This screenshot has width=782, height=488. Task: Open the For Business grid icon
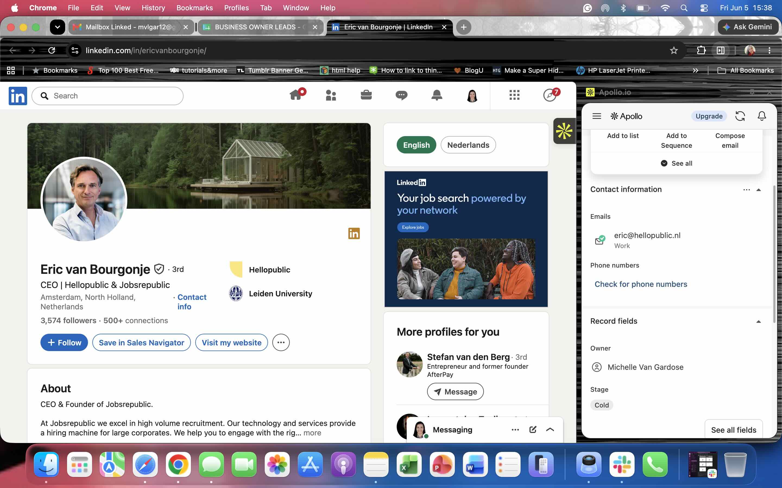[514, 95]
